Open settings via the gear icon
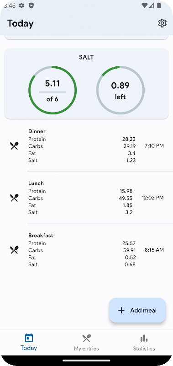Image resolution: width=173 pixels, height=366 pixels. click(162, 23)
